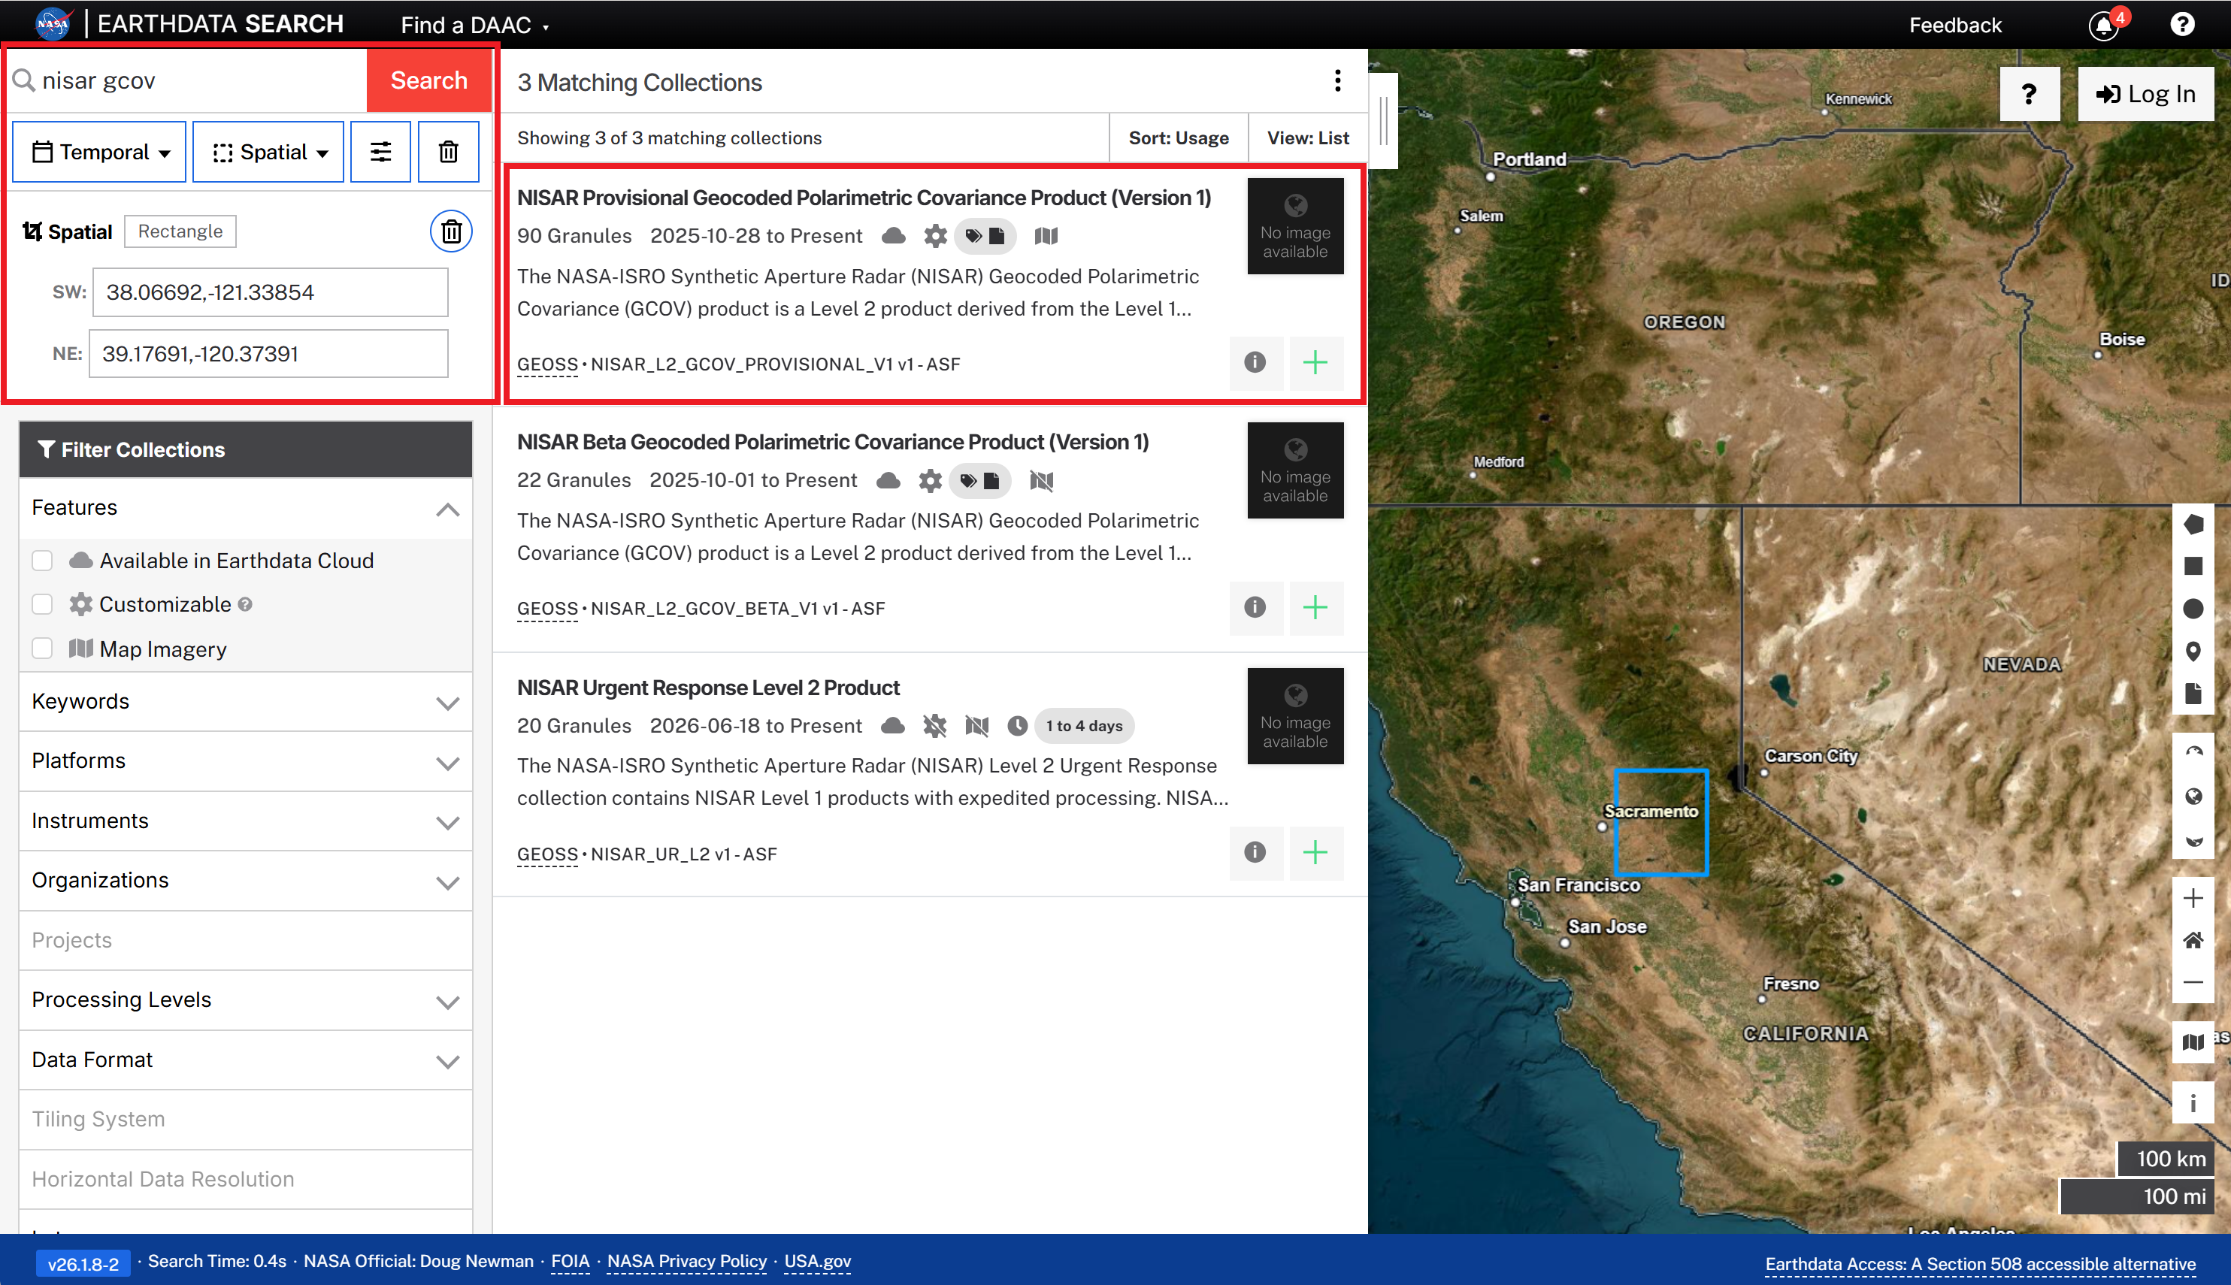Change Sort: Usage option
The width and height of the screenshot is (2231, 1285).
(x=1178, y=138)
